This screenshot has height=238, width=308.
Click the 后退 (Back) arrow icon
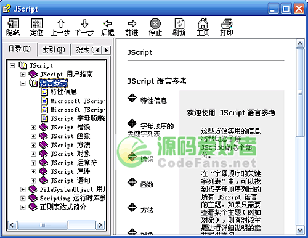[108, 23]
